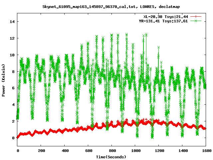213x160 pixels.
Task: Select the 12 tick on power axis
Action: tap(12, 38)
